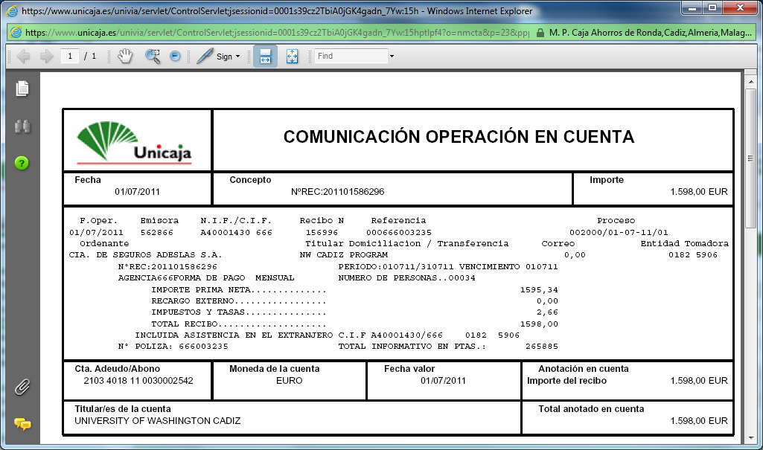This screenshot has width=763, height=450.
Task: Click the emisora number '562866'
Action: [x=156, y=232]
